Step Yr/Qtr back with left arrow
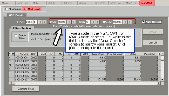This screenshot has height=96, width=169. pos(40,22)
